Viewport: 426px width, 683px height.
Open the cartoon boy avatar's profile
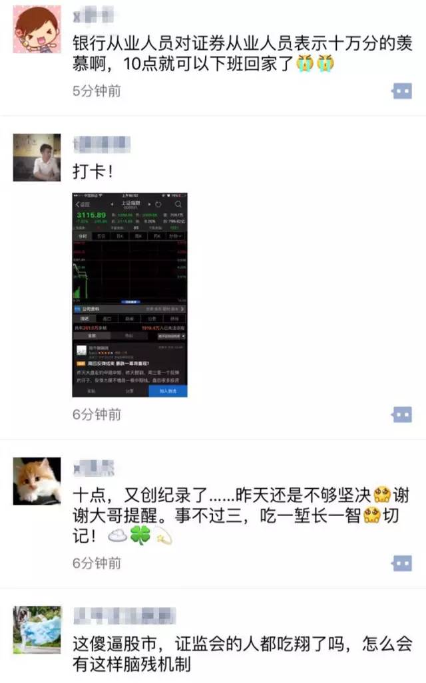37,29
